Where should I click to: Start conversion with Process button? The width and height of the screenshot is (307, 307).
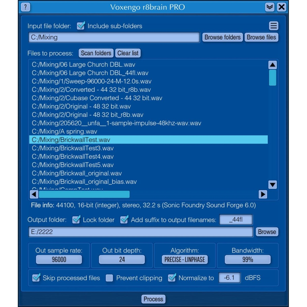[153, 299]
